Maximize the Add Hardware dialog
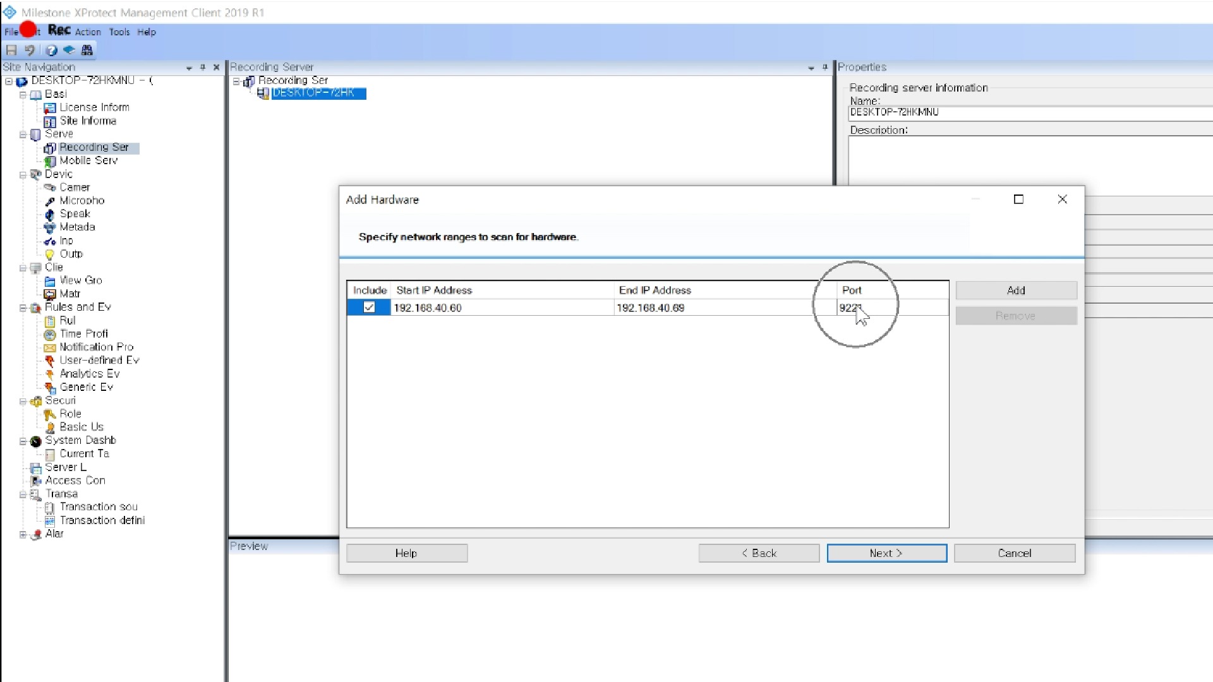This screenshot has height=682, width=1213. click(x=1018, y=200)
